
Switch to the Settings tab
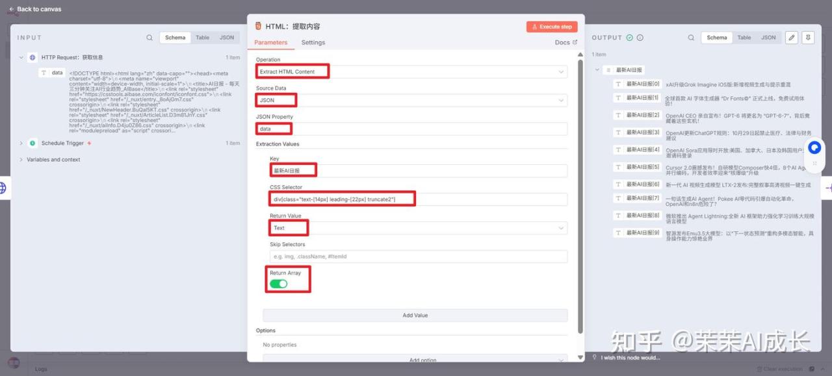(x=313, y=43)
